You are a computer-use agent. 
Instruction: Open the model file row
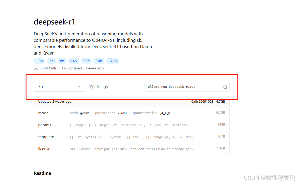(131, 113)
